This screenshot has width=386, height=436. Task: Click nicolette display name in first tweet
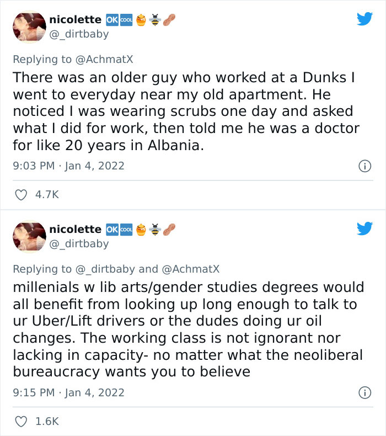click(x=76, y=19)
